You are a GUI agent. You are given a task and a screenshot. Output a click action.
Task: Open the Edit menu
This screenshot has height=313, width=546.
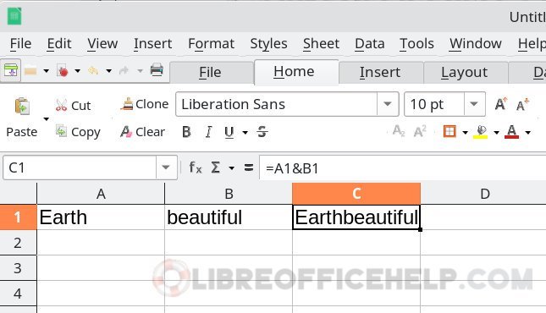coord(59,43)
